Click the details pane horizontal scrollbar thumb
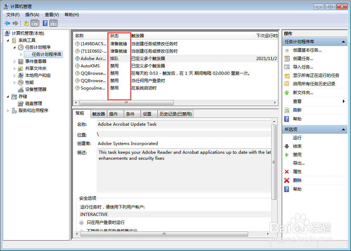 (164, 234)
